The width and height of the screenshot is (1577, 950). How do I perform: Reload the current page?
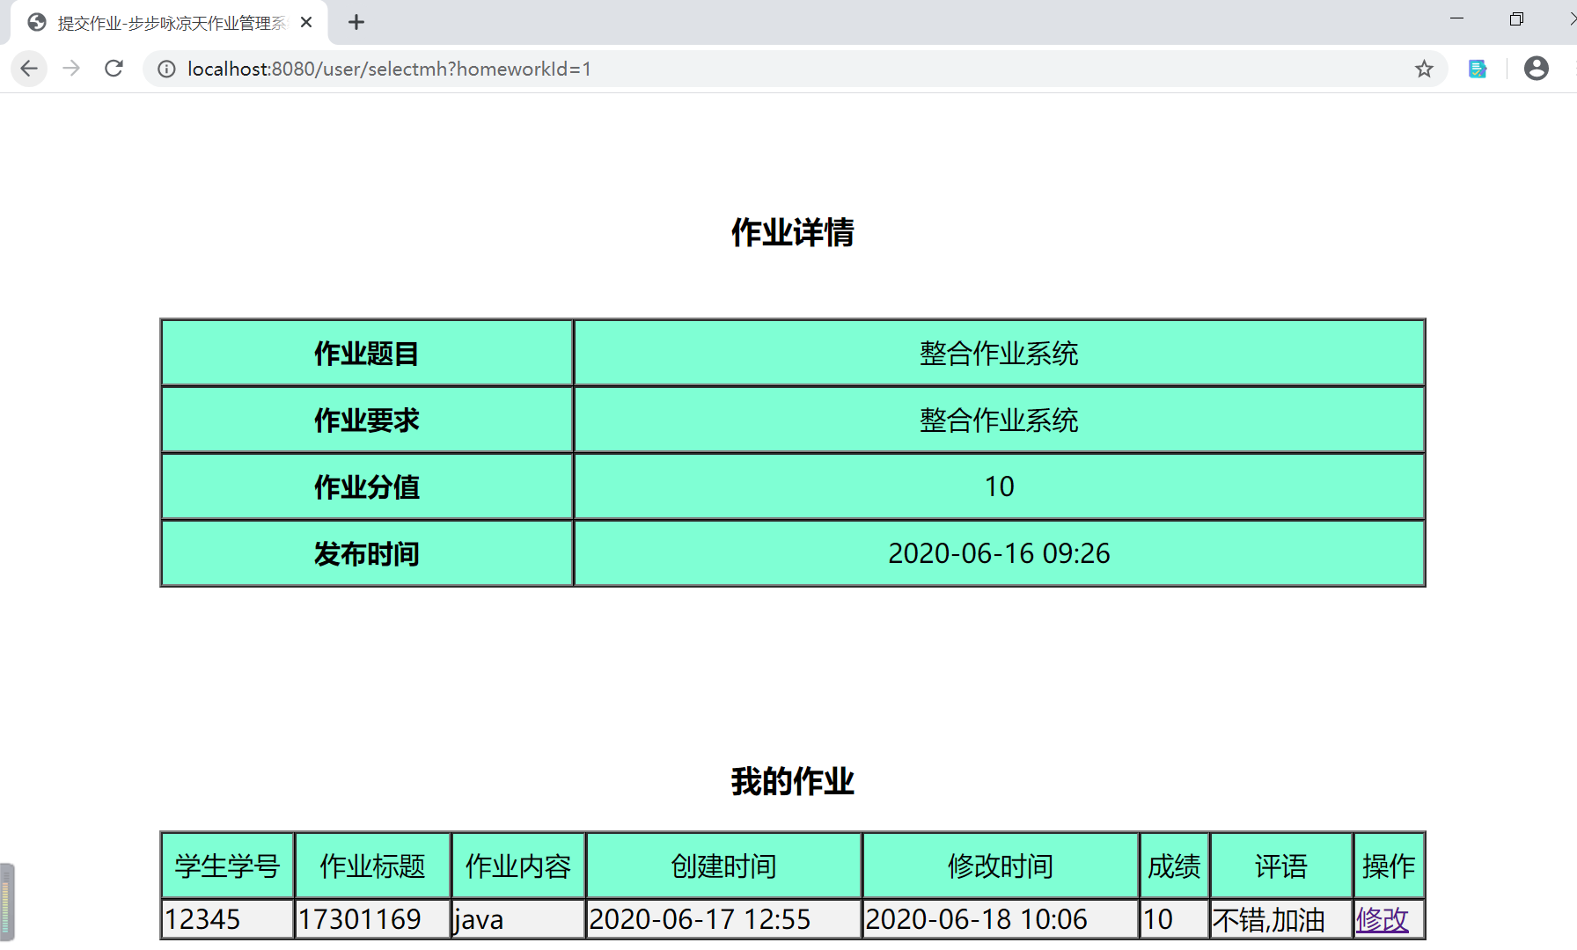click(114, 69)
